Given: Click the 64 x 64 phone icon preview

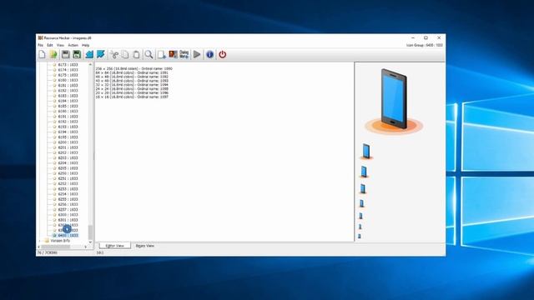Looking at the screenshot, I should pyautogui.click(x=366, y=152).
